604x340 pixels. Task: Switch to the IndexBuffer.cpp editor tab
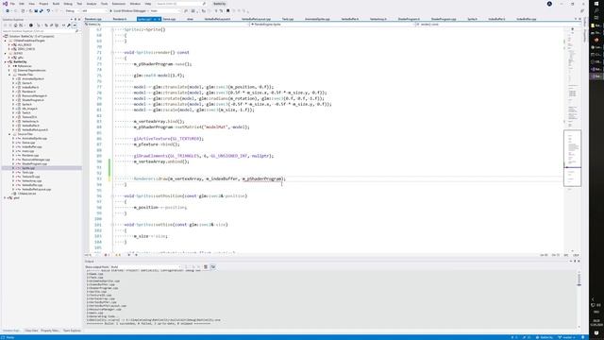[x=527, y=19]
